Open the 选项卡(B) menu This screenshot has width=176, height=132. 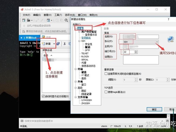(x=70, y=15)
